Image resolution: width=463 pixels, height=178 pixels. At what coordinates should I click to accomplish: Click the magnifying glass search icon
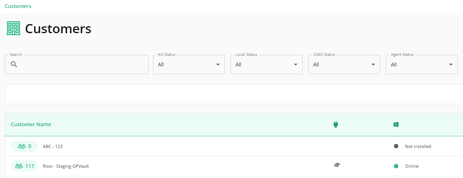14,64
